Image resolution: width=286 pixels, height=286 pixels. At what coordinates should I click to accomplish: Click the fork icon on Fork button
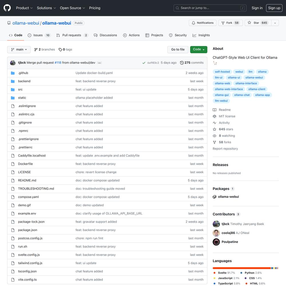point(223,23)
